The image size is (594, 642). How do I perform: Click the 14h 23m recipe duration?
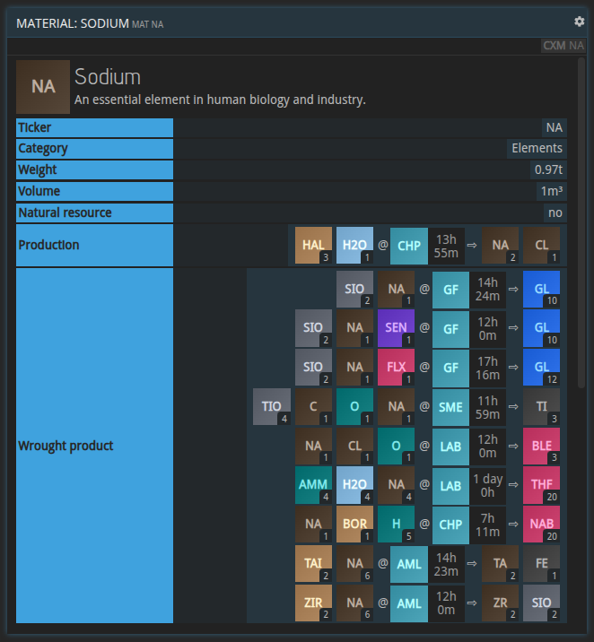[446, 564]
